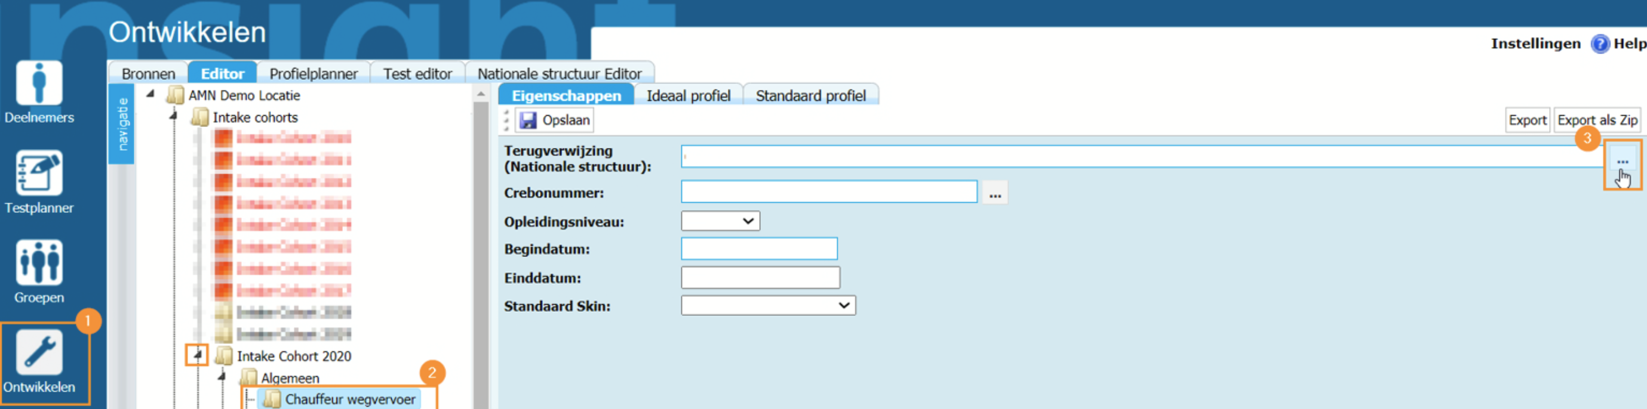Browse Terugverwijzing with the ellipsis button
The width and height of the screenshot is (1647, 409).
tap(1622, 162)
